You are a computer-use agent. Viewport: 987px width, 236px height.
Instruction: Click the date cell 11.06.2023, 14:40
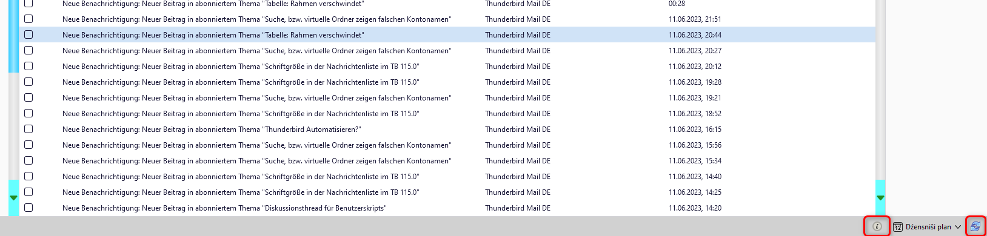[x=695, y=177]
